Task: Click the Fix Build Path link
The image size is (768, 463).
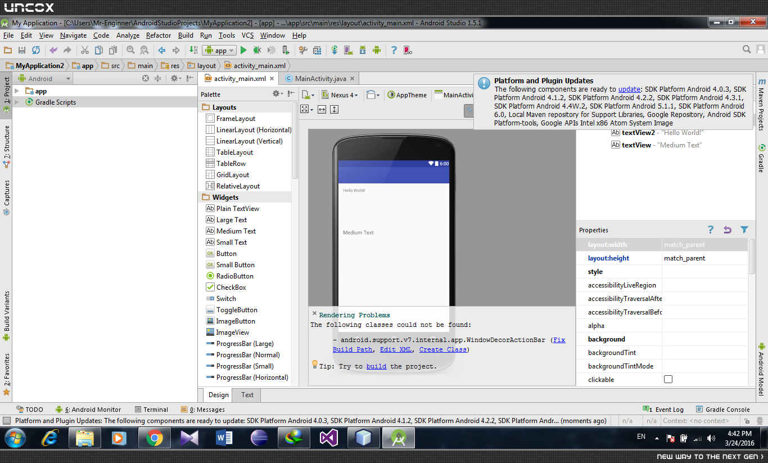Action: click(x=449, y=344)
